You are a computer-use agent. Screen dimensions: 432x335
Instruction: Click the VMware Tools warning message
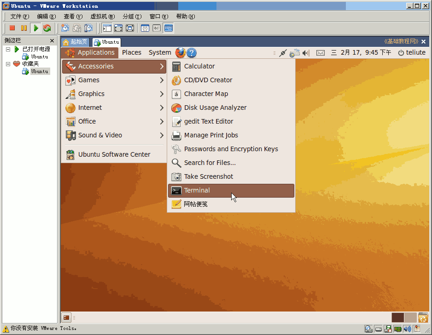tap(43, 329)
